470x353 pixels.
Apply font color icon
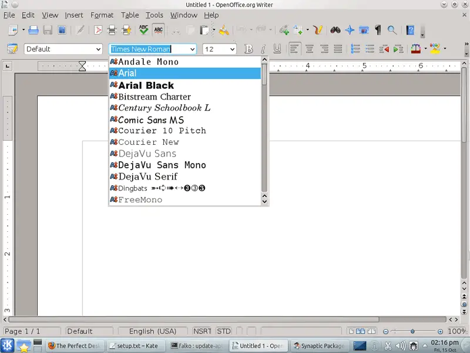coord(416,49)
